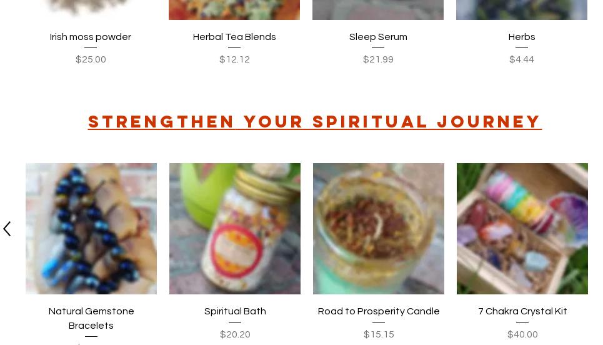Open the Spiritual Bath title link

(235, 311)
